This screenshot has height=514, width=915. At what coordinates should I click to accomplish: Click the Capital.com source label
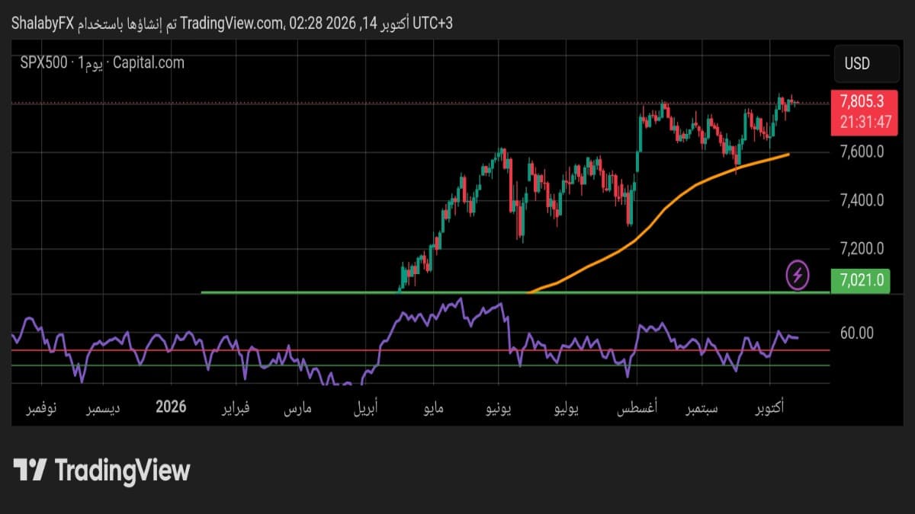click(x=149, y=63)
